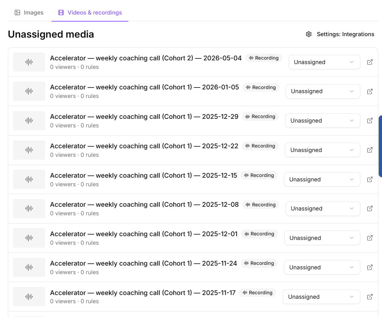Open external link for 2025-11-24 recording
This screenshot has height=317, width=382.
(x=370, y=267)
